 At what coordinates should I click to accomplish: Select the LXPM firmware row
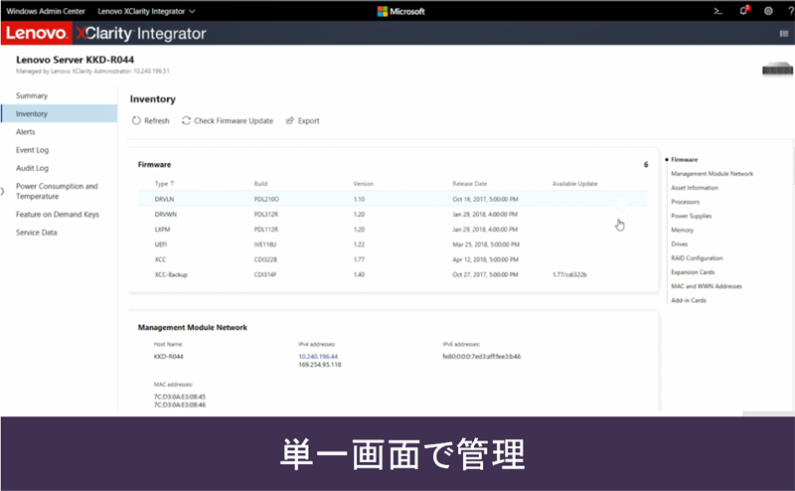coord(393,230)
